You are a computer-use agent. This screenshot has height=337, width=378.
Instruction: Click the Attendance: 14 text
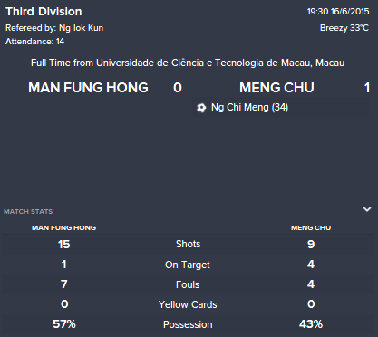(x=35, y=42)
